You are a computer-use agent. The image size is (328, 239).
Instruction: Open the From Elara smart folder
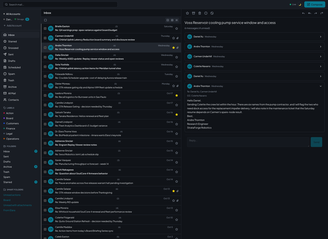tap(9, 210)
